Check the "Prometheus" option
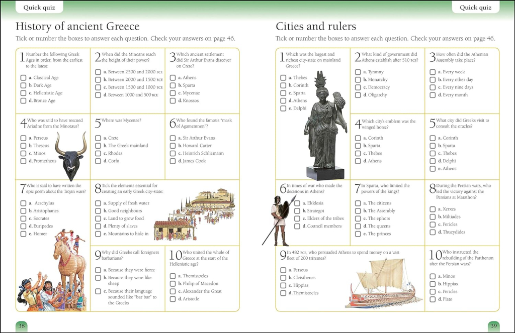Image resolution: width=515 pixels, height=333 pixels. 23,161
